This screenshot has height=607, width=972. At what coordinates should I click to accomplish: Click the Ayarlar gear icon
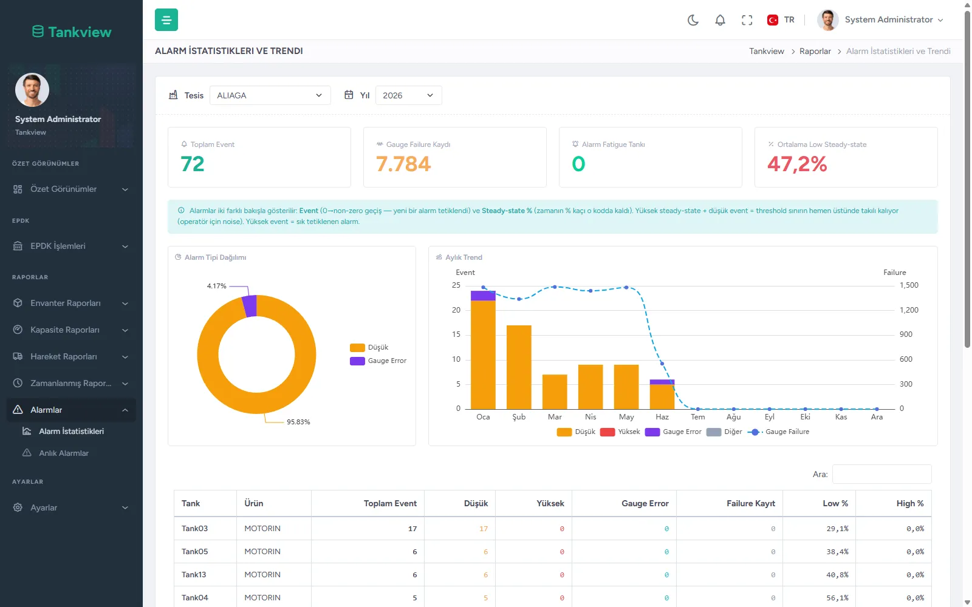(x=18, y=507)
